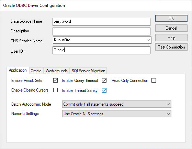
Task: Expand the TNS Service Name dropdown arrow
Action: [148, 40]
